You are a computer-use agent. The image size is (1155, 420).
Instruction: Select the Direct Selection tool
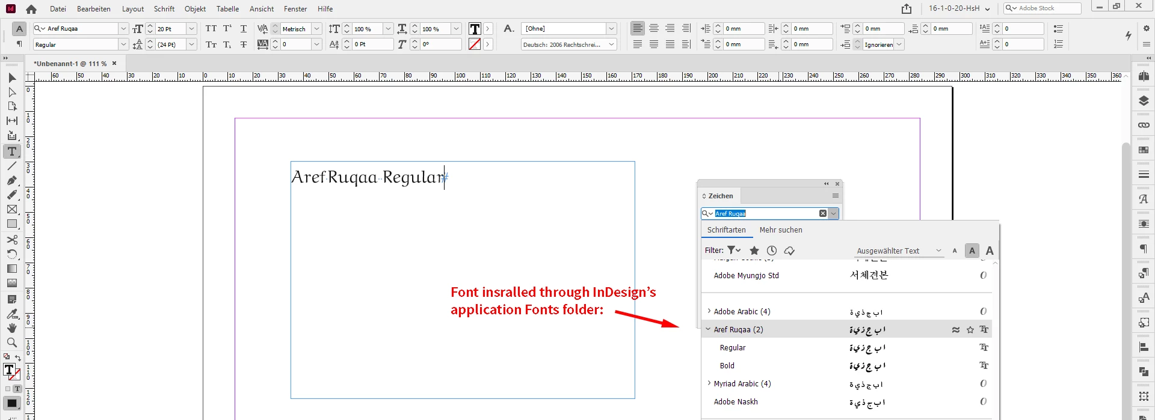12,92
